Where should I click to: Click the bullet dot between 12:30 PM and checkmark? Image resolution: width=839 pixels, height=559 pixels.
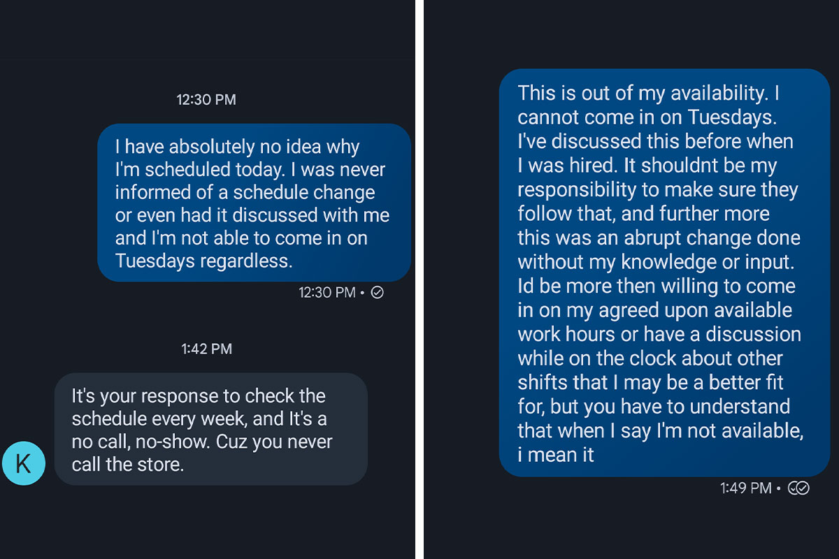361,293
